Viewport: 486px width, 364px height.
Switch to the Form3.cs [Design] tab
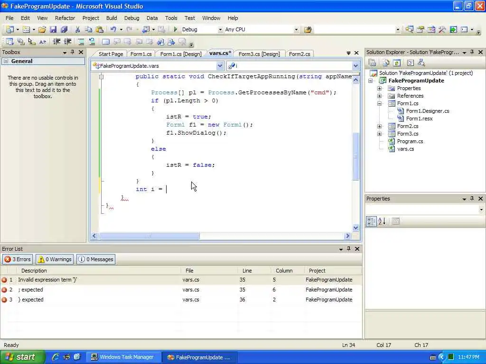click(x=259, y=54)
